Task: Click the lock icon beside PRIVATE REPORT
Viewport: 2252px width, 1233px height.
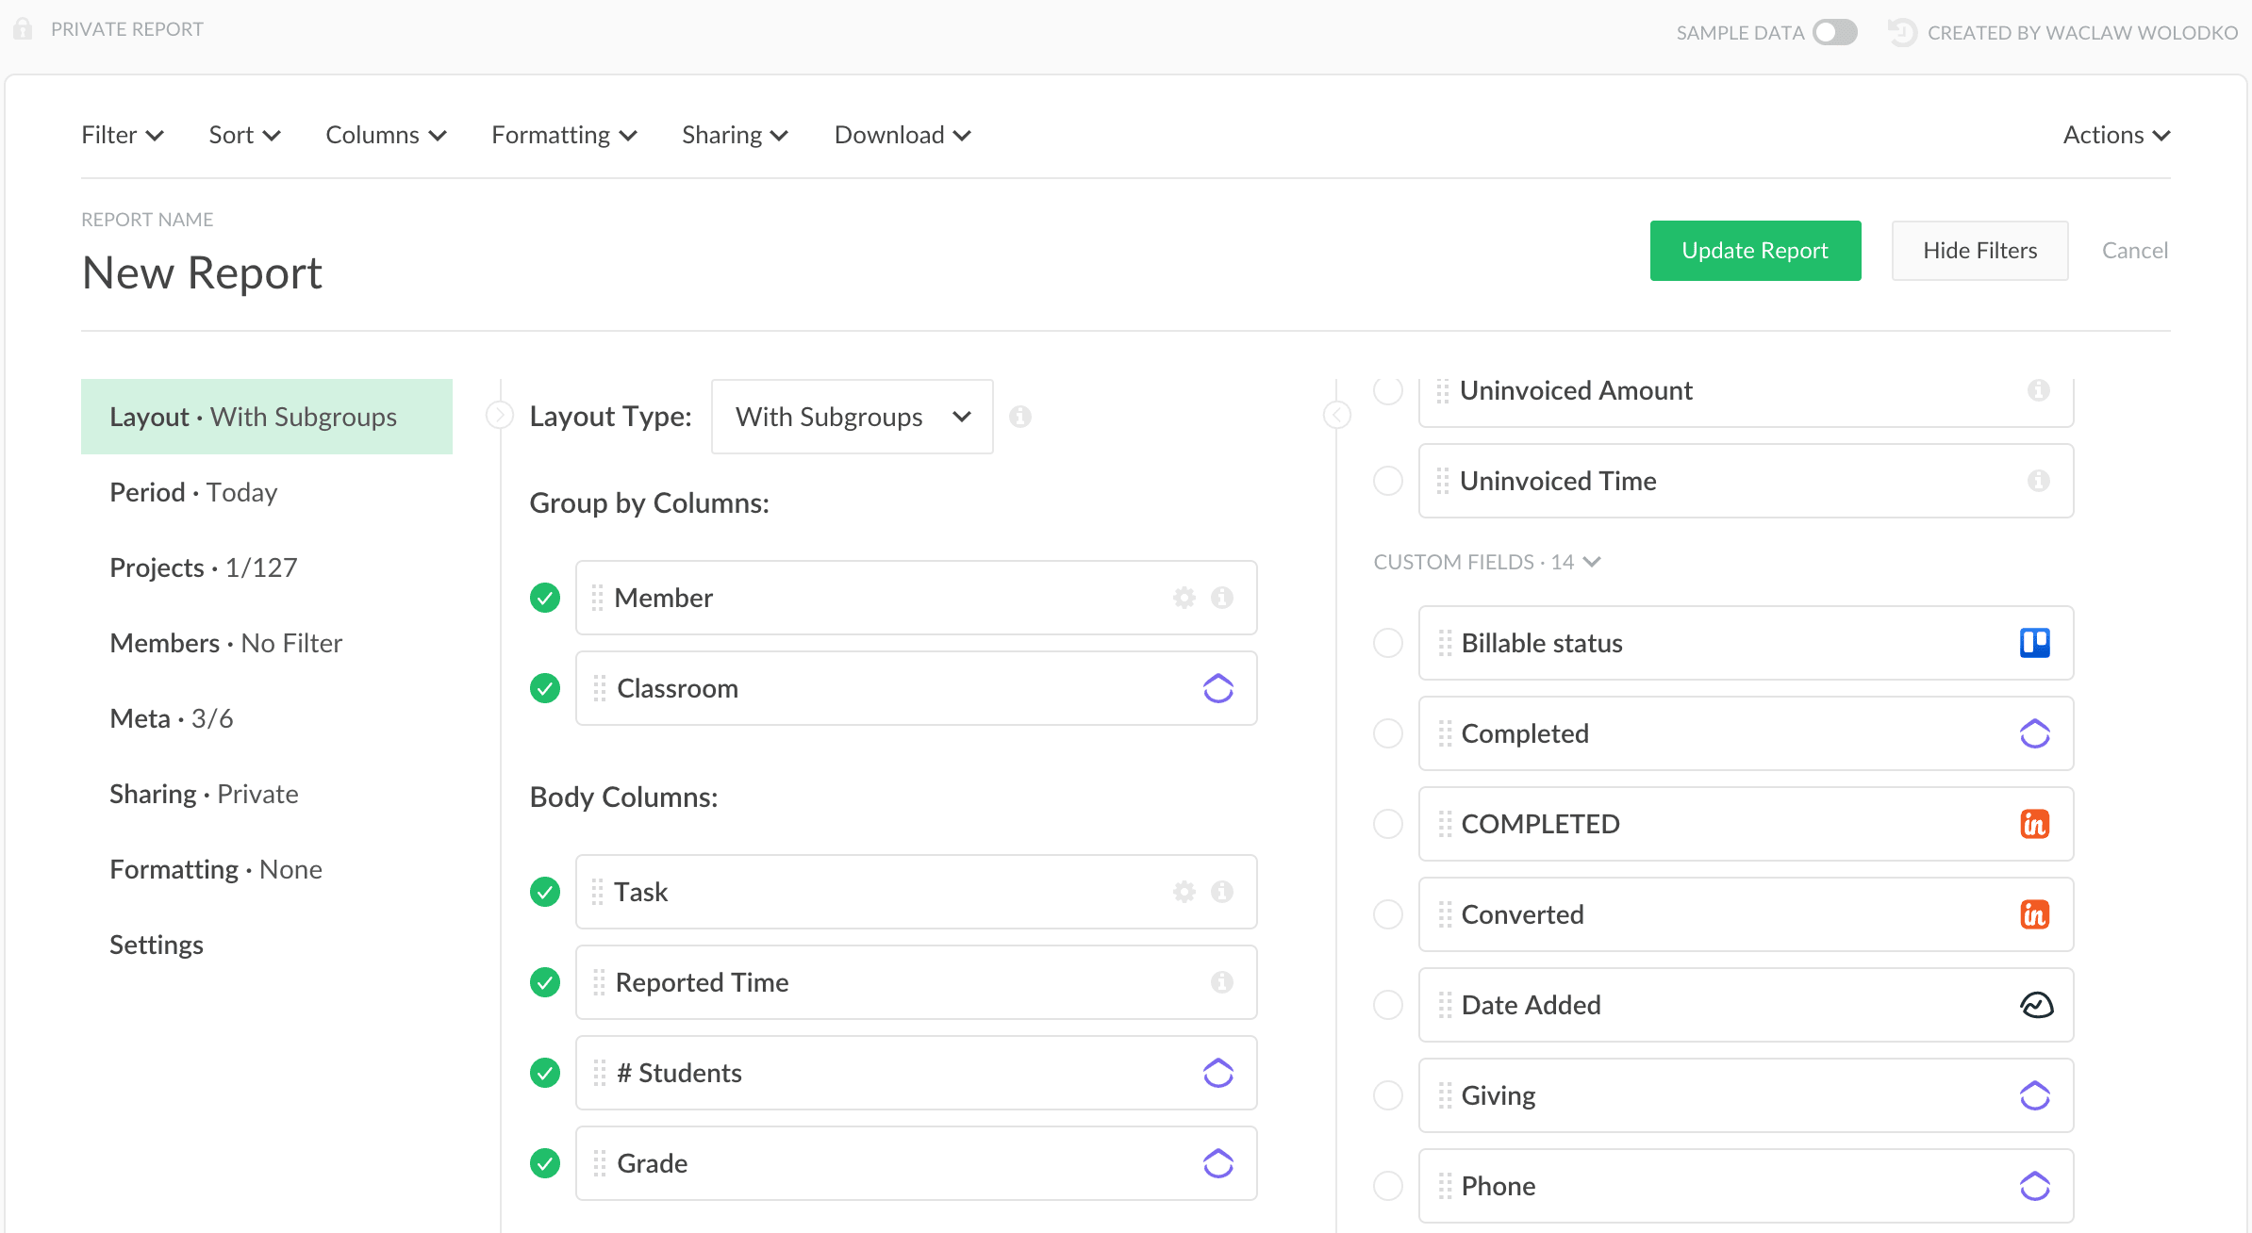Action: pos(24,28)
